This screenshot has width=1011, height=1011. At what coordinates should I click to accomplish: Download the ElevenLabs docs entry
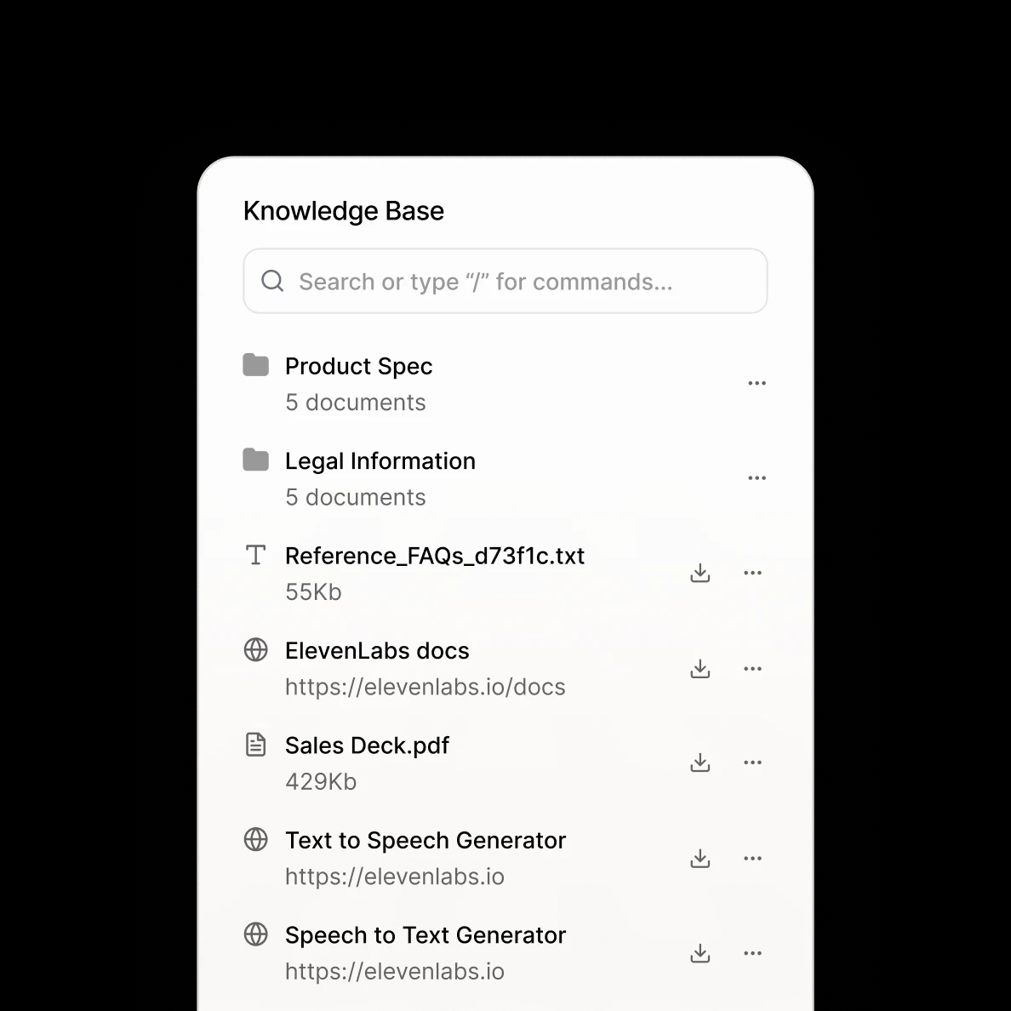[700, 668]
